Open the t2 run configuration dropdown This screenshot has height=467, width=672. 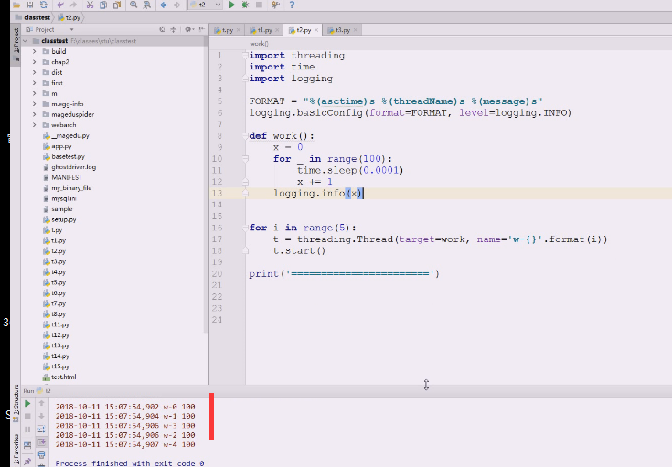(206, 5)
